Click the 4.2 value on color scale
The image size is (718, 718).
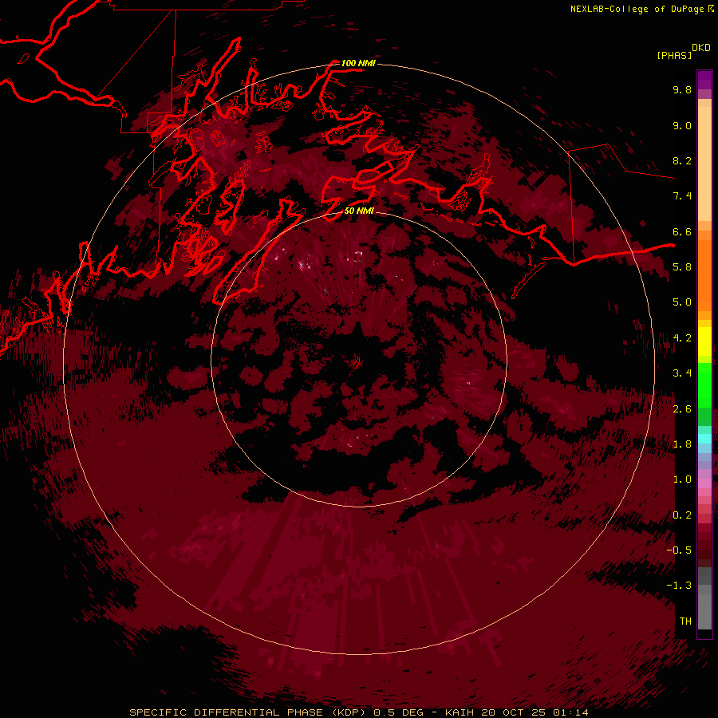(682, 338)
